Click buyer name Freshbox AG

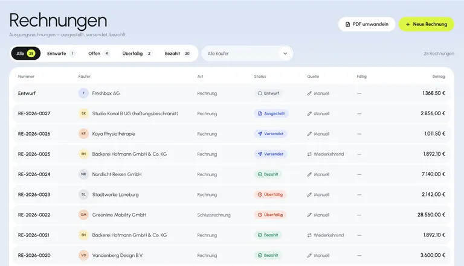[106, 93]
